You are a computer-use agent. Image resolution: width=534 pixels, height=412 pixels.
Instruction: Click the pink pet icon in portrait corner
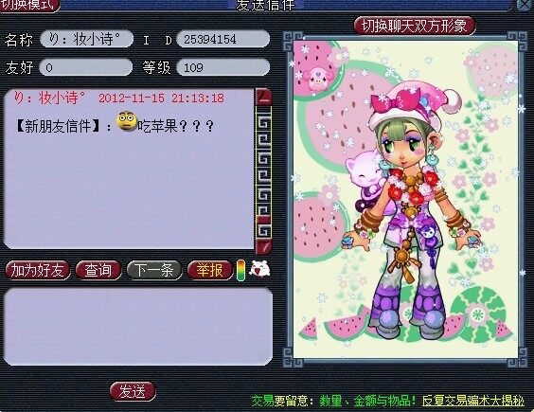[x=316, y=77]
